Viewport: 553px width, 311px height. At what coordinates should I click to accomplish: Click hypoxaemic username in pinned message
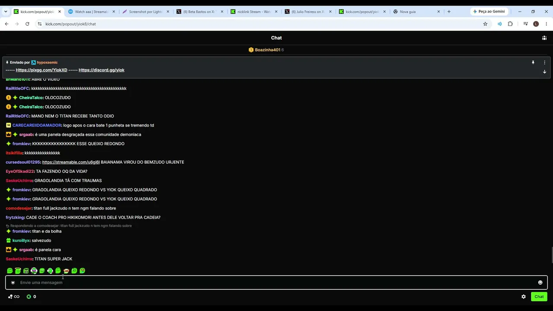click(47, 63)
